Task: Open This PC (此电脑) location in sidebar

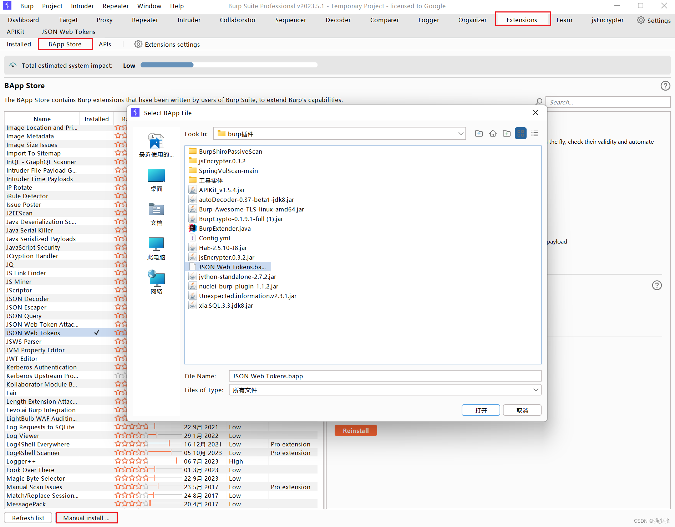Action: (x=156, y=249)
